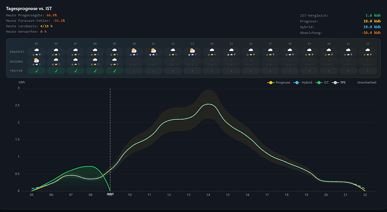Click the seen (GESEHEN) cloud icon for hour 07

[x=76, y=60]
